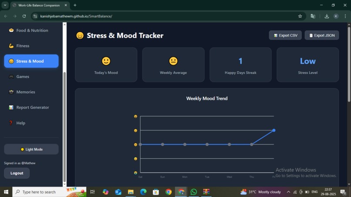
Task: Click the sidebar vertical scrollbar
Action: click(64, 127)
